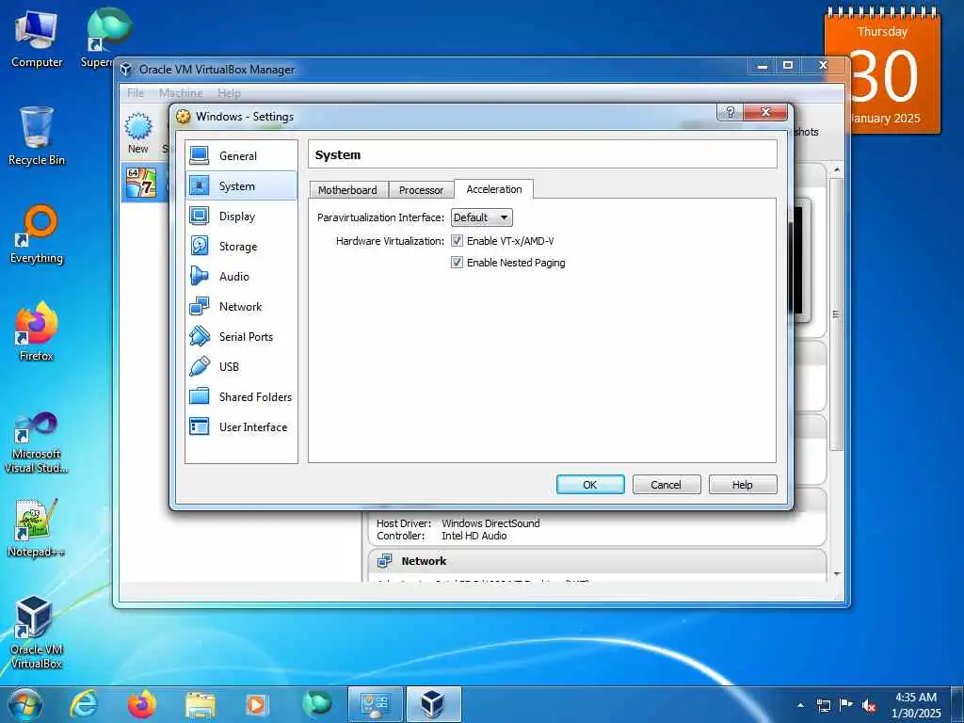Viewport: 964px width, 723px height.
Task: Confirm settings with OK button
Action: (x=590, y=485)
